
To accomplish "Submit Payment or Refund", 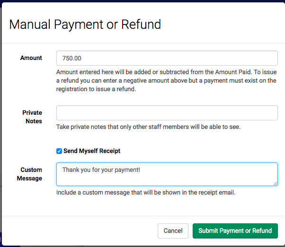I will tap(235, 230).
